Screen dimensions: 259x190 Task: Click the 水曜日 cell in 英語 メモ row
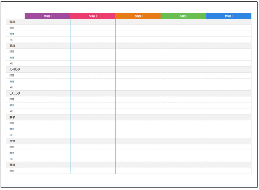(138, 64)
